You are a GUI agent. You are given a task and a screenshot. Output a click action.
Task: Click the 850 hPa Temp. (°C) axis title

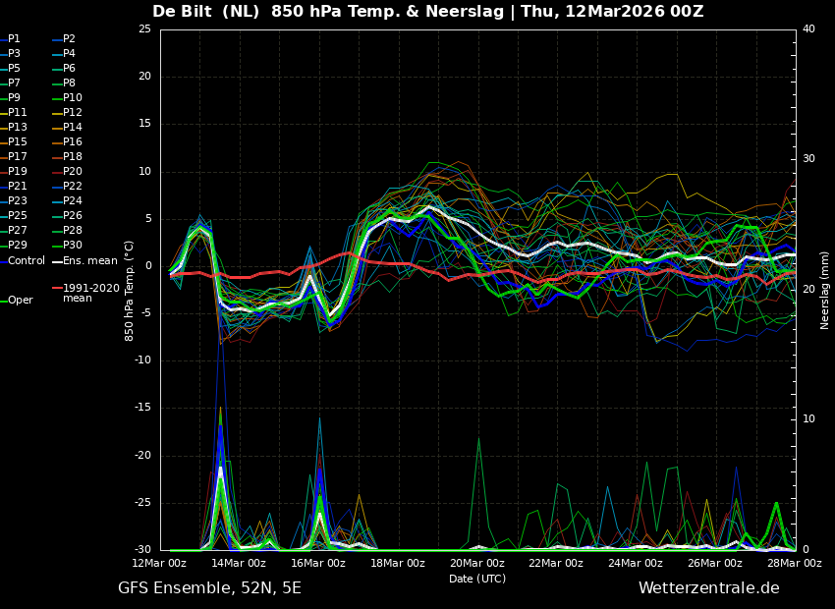click(x=130, y=290)
